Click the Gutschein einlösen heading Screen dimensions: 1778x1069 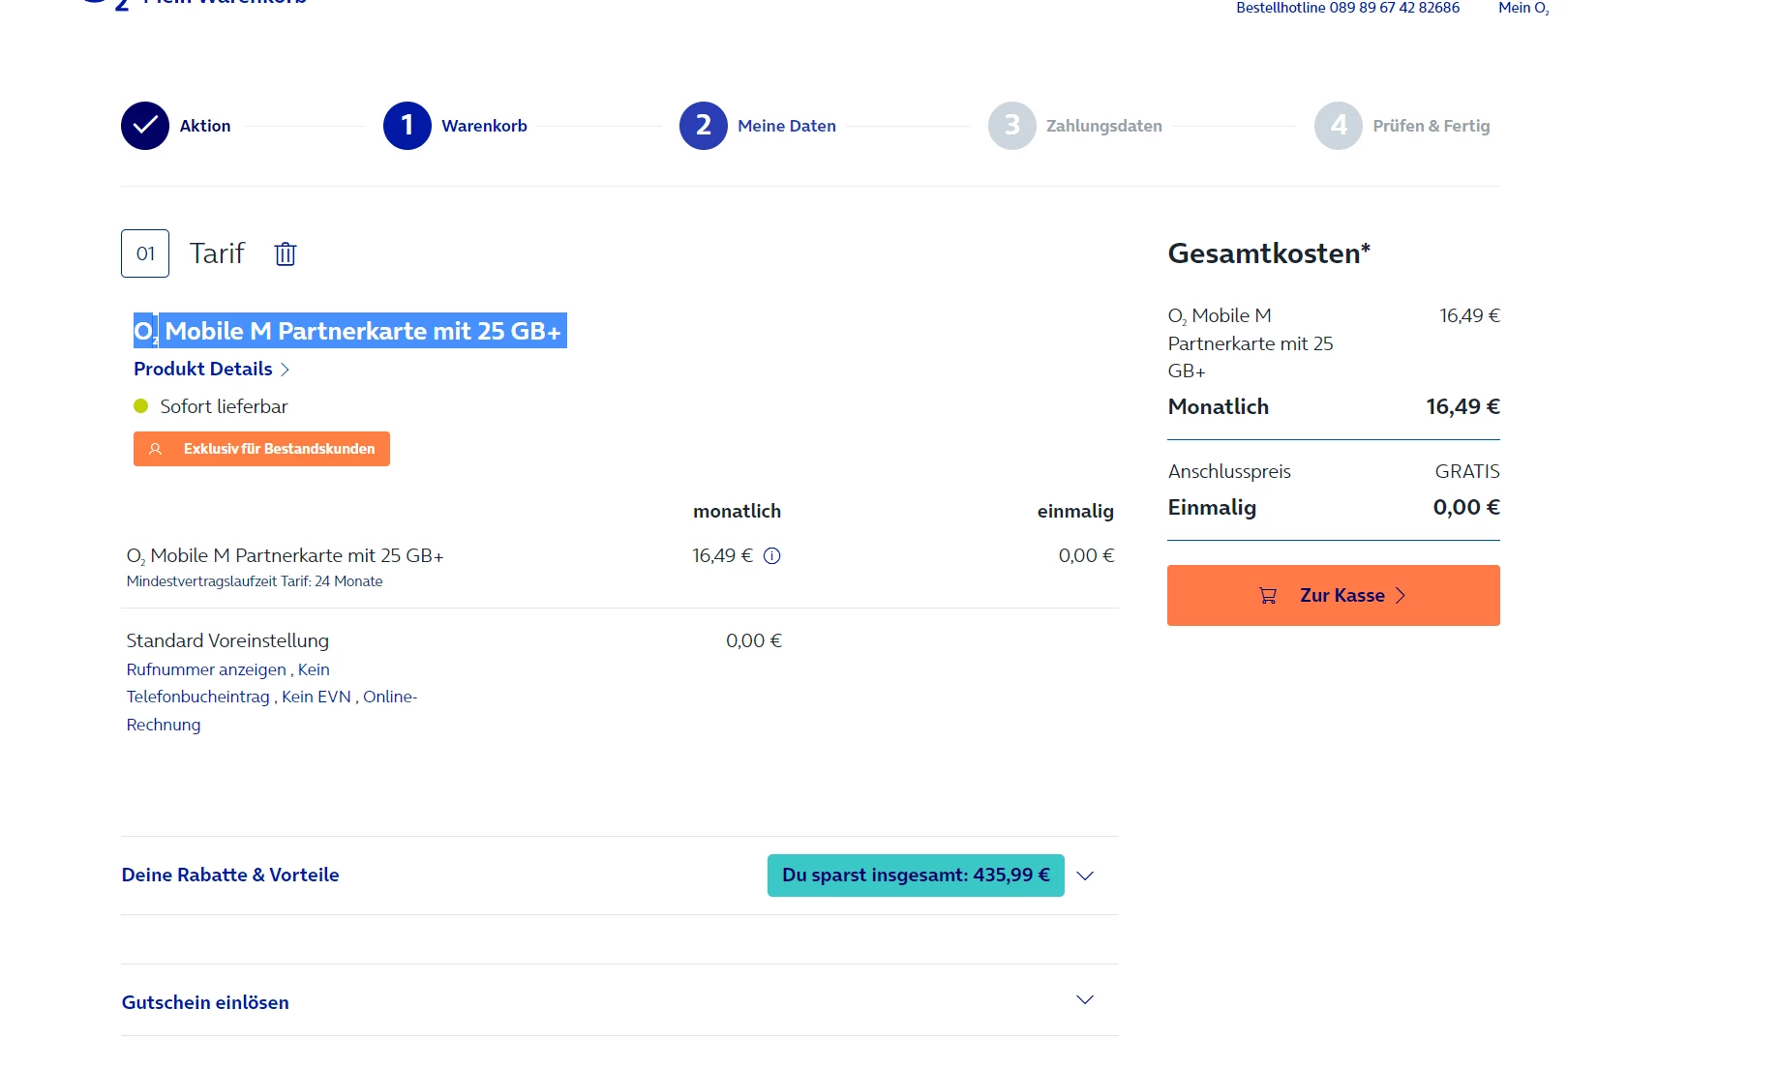(205, 1002)
